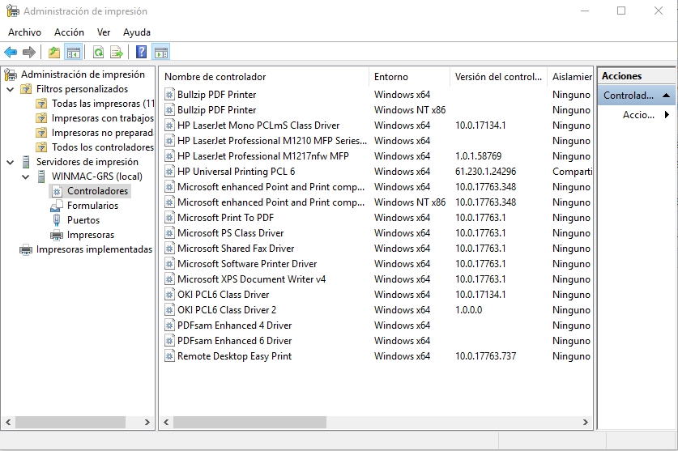Sort by Aislamiento column header
678x451 pixels.
point(570,77)
